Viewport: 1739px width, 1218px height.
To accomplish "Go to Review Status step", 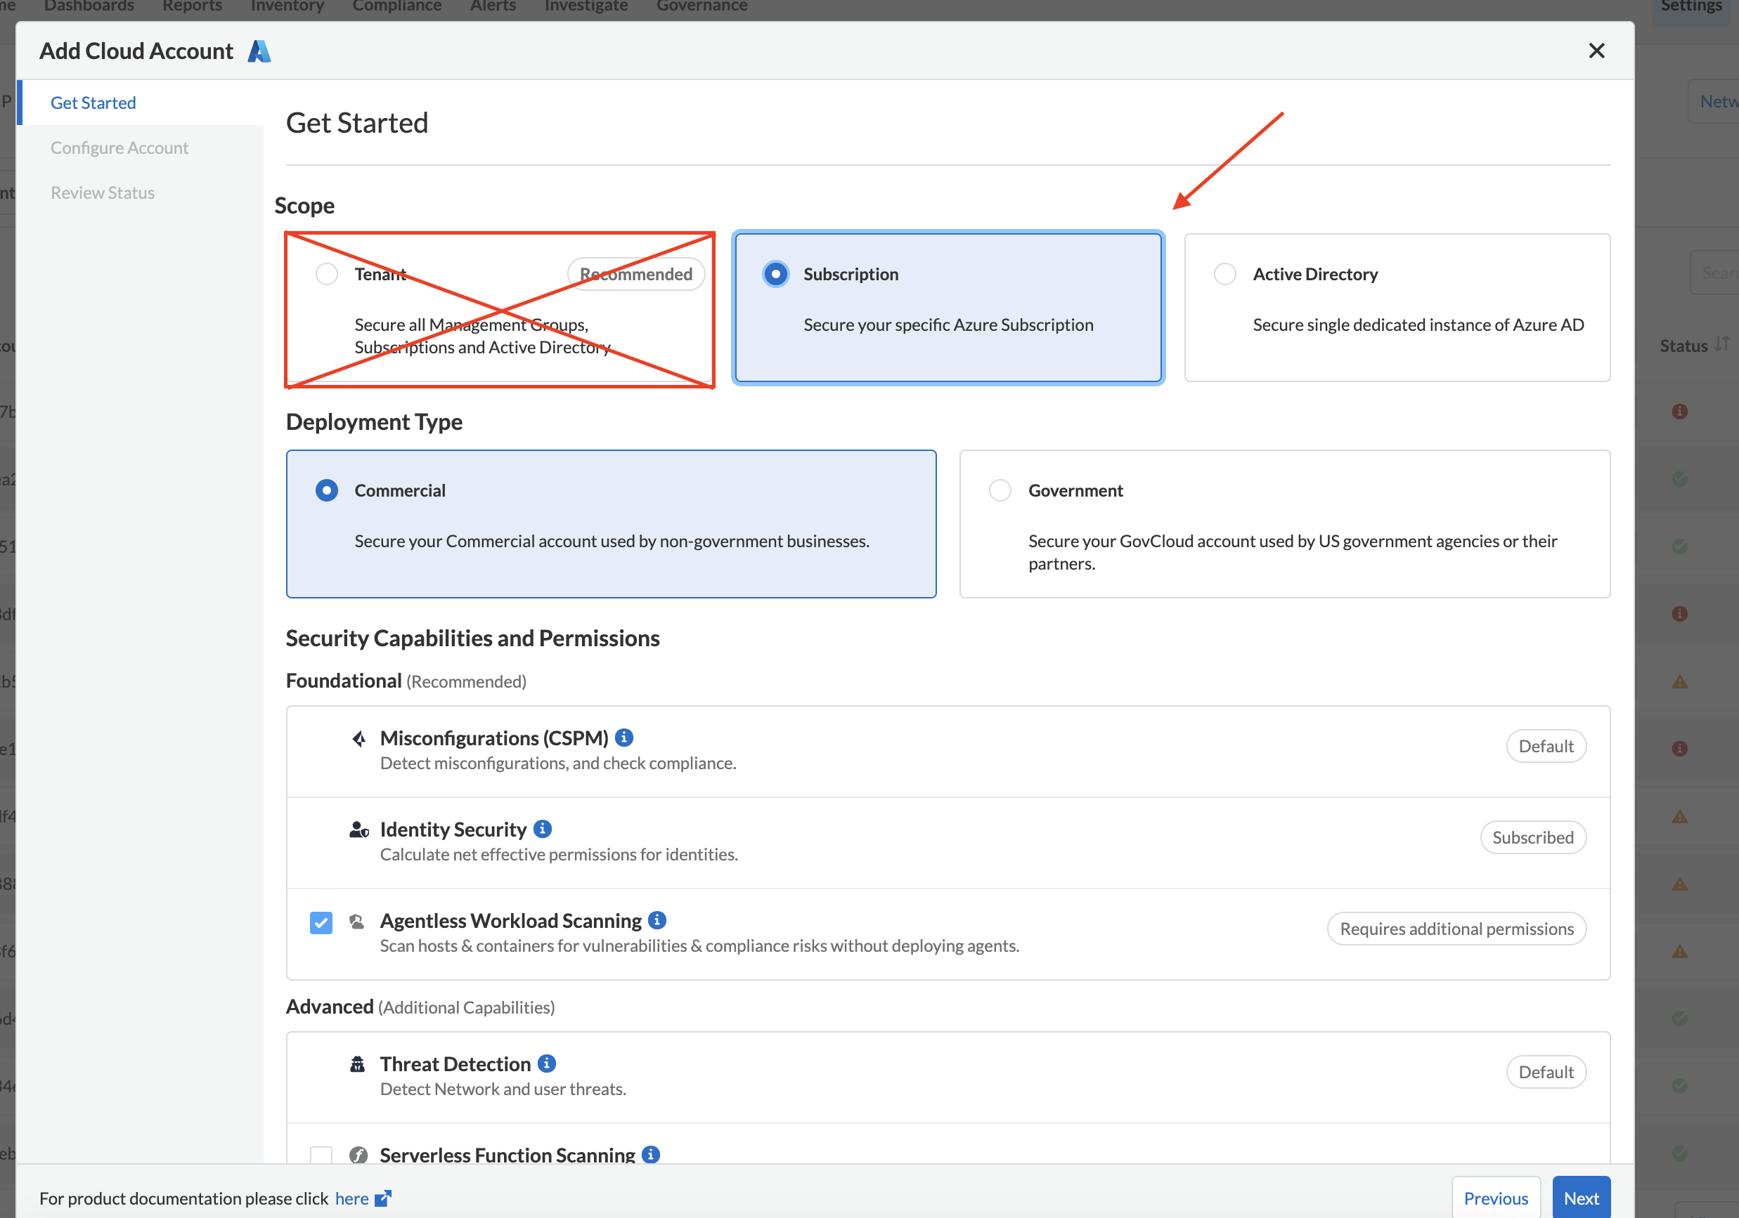I will click(103, 192).
